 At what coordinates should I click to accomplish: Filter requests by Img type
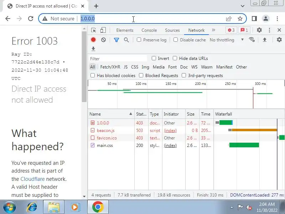click(145, 67)
